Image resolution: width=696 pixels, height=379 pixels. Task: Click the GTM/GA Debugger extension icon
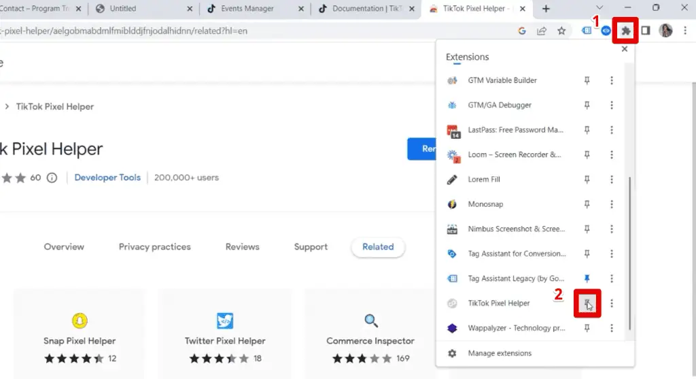452,105
